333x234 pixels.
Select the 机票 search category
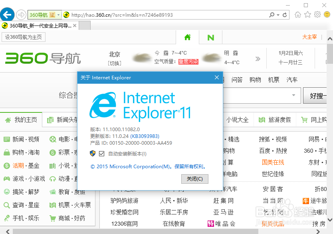pos(274,80)
